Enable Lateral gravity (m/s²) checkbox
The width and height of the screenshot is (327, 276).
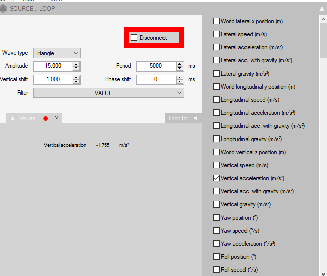(216, 73)
